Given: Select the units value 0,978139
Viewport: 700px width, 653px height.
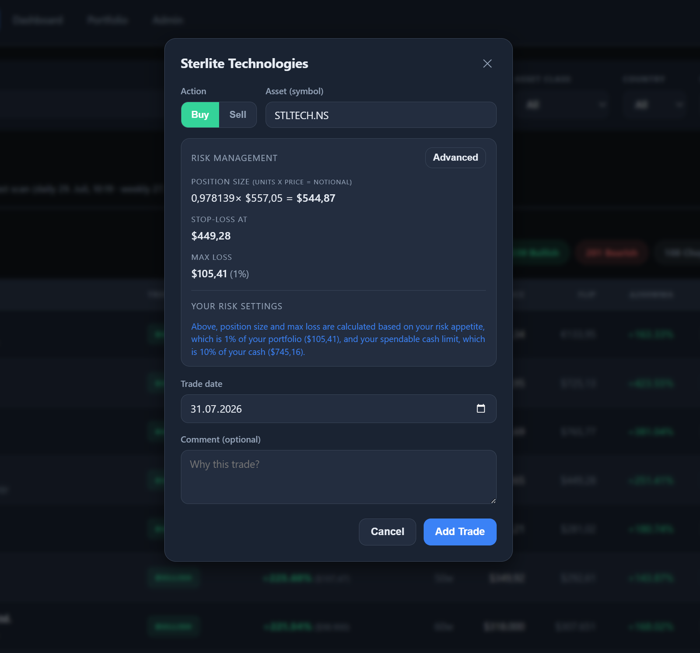Looking at the screenshot, I should 213,198.
